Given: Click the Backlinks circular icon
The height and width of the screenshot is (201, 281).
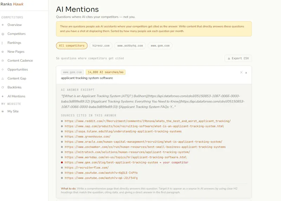Looking at the screenshot, I should point(3,88).
